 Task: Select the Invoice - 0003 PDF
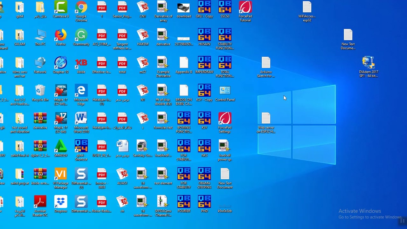102,179
